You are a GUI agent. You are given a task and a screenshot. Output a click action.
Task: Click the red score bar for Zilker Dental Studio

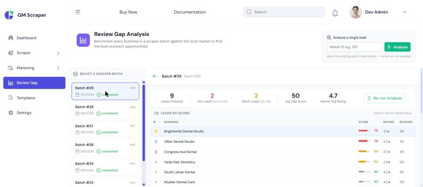364,141
